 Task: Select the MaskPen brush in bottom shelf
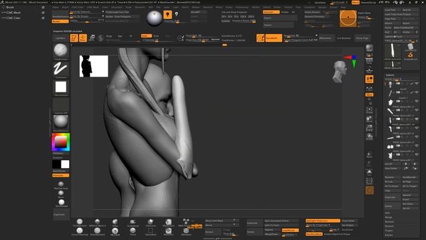tap(168, 231)
